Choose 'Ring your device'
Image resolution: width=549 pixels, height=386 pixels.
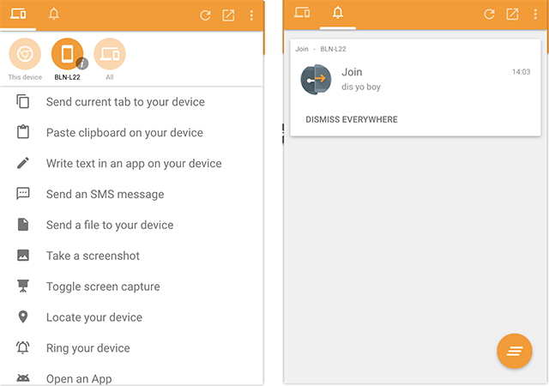click(87, 348)
